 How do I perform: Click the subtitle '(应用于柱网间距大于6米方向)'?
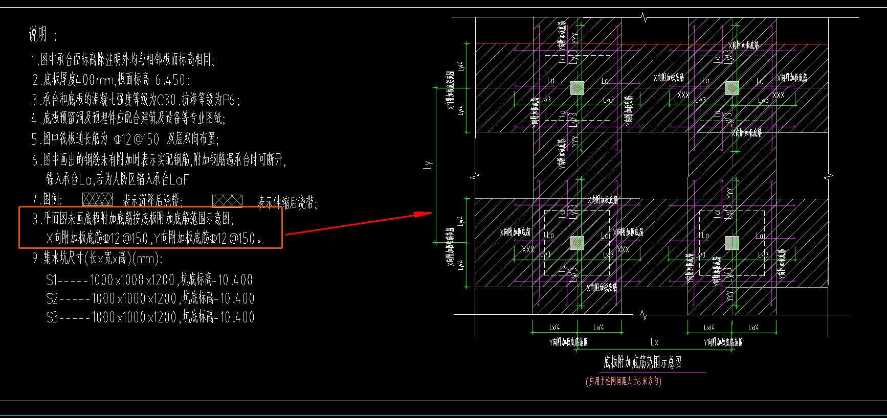pyautogui.click(x=624, y=382)
